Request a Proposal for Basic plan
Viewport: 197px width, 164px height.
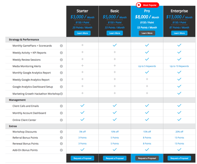(115, 158)
